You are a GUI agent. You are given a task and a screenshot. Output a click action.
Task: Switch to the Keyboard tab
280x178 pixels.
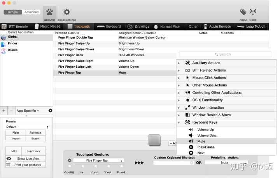[109, 26]
